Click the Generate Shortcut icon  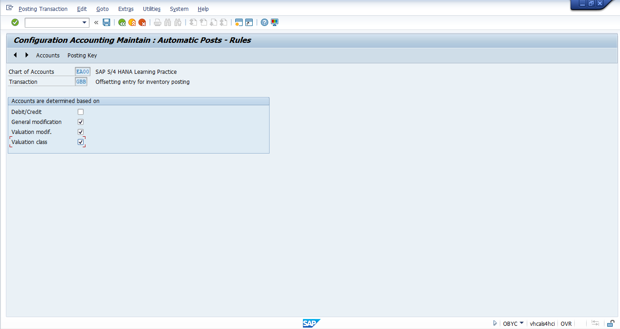pos(249,22)
